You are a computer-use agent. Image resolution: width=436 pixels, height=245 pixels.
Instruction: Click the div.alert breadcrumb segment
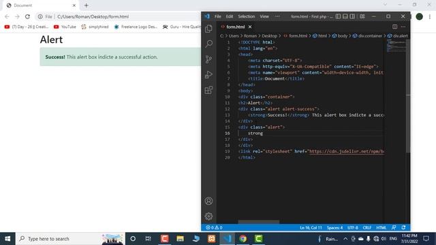point(401,36)
